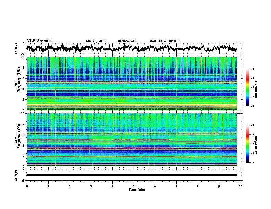Click the 'ch.2 Frequency (kHz)' axis label
Viewport: 271px width, 209px height.
(17, 136)
